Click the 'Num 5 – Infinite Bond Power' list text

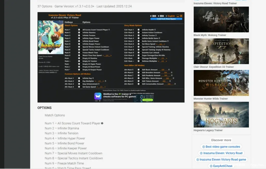click(x=64, y=143)
